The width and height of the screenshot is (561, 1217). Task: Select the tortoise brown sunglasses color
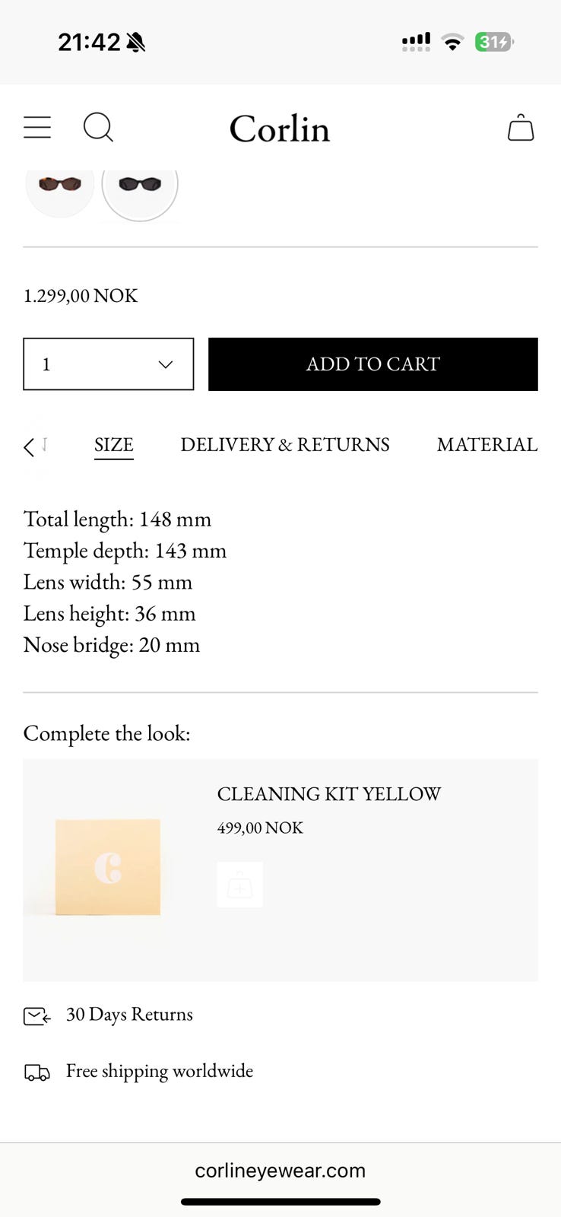tap(60, 184)
